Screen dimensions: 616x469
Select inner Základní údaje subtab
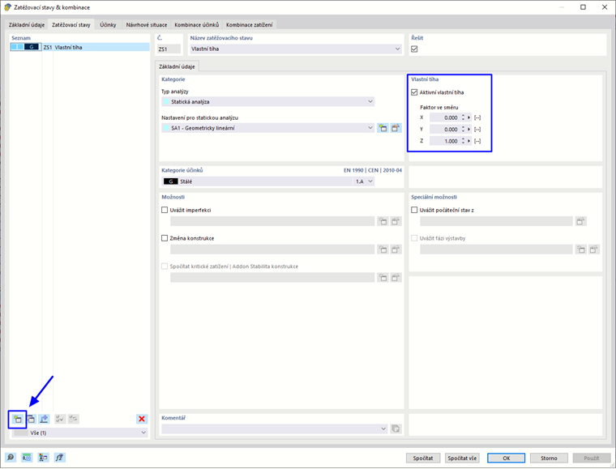[x=177, y=66]
